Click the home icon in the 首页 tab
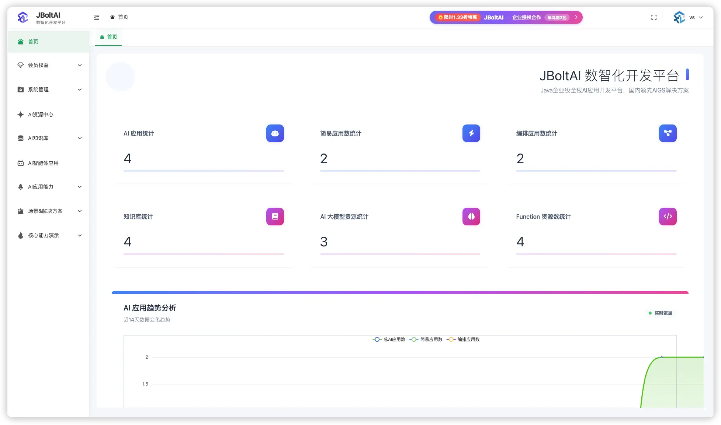Viewport: 721px width, 425px height. [102, 37]
